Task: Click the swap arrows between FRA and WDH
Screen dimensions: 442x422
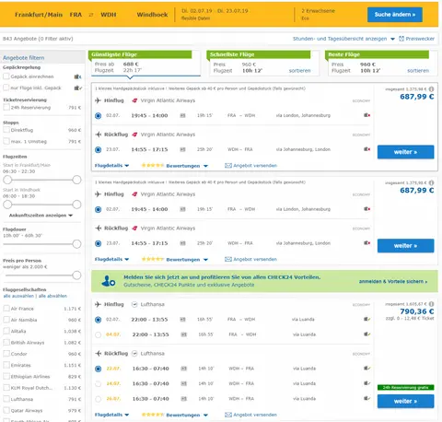Action: 91,15
